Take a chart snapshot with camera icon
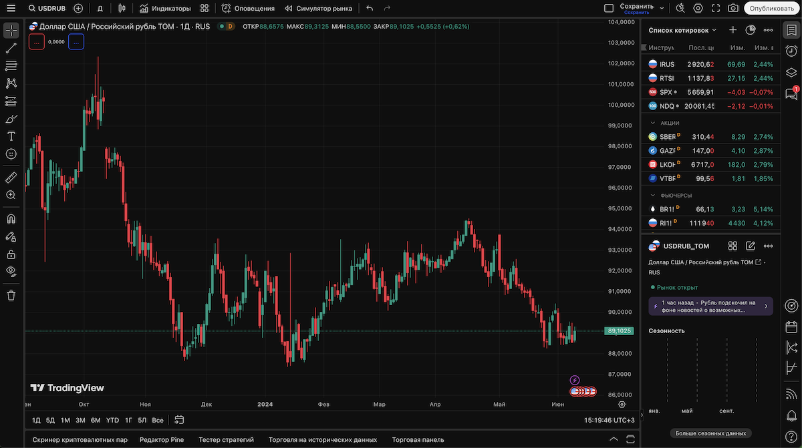 tap(733, 8)
